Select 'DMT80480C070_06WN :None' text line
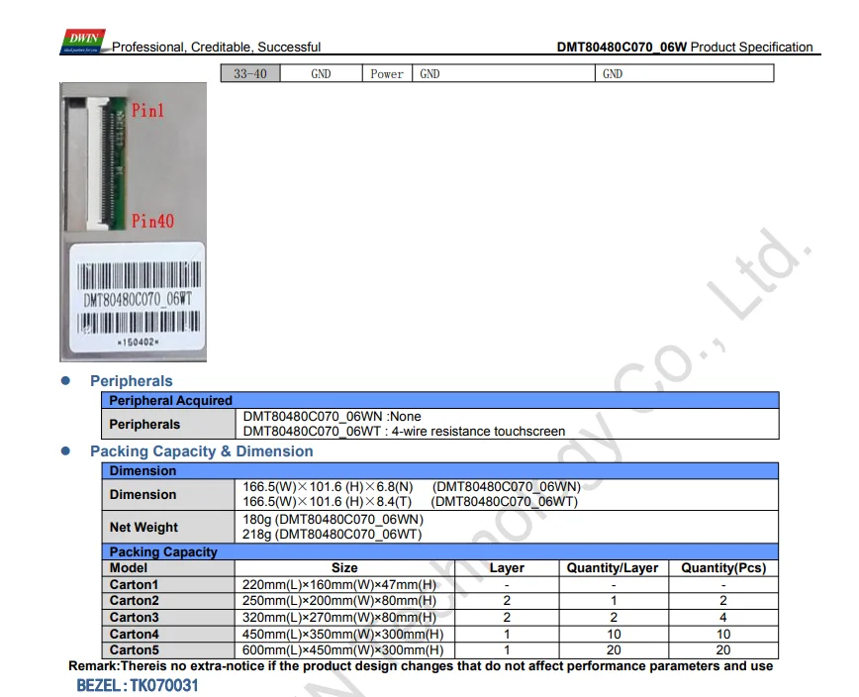859x697 pixels. 332,417
